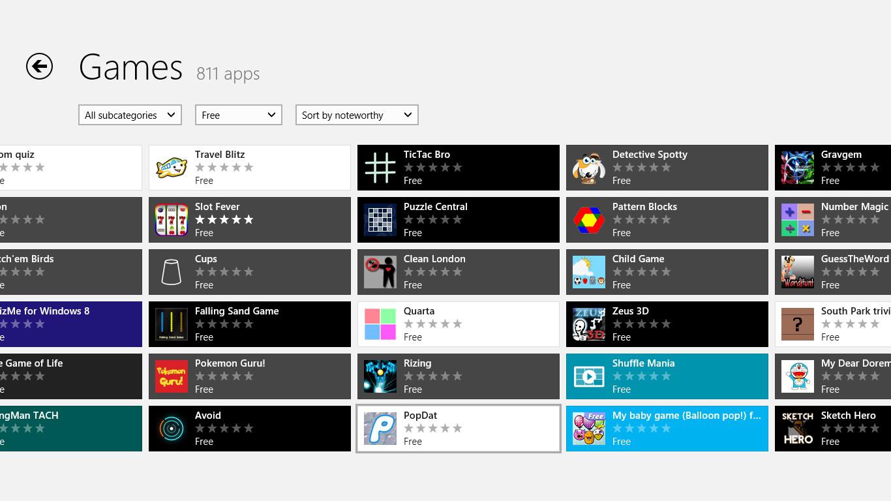Screen dimensions: 891x501
Task: Open the Pattern Blocks hexagon icon
Action: point(589,220)
